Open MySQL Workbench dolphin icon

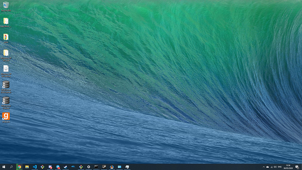pos(73,167)
